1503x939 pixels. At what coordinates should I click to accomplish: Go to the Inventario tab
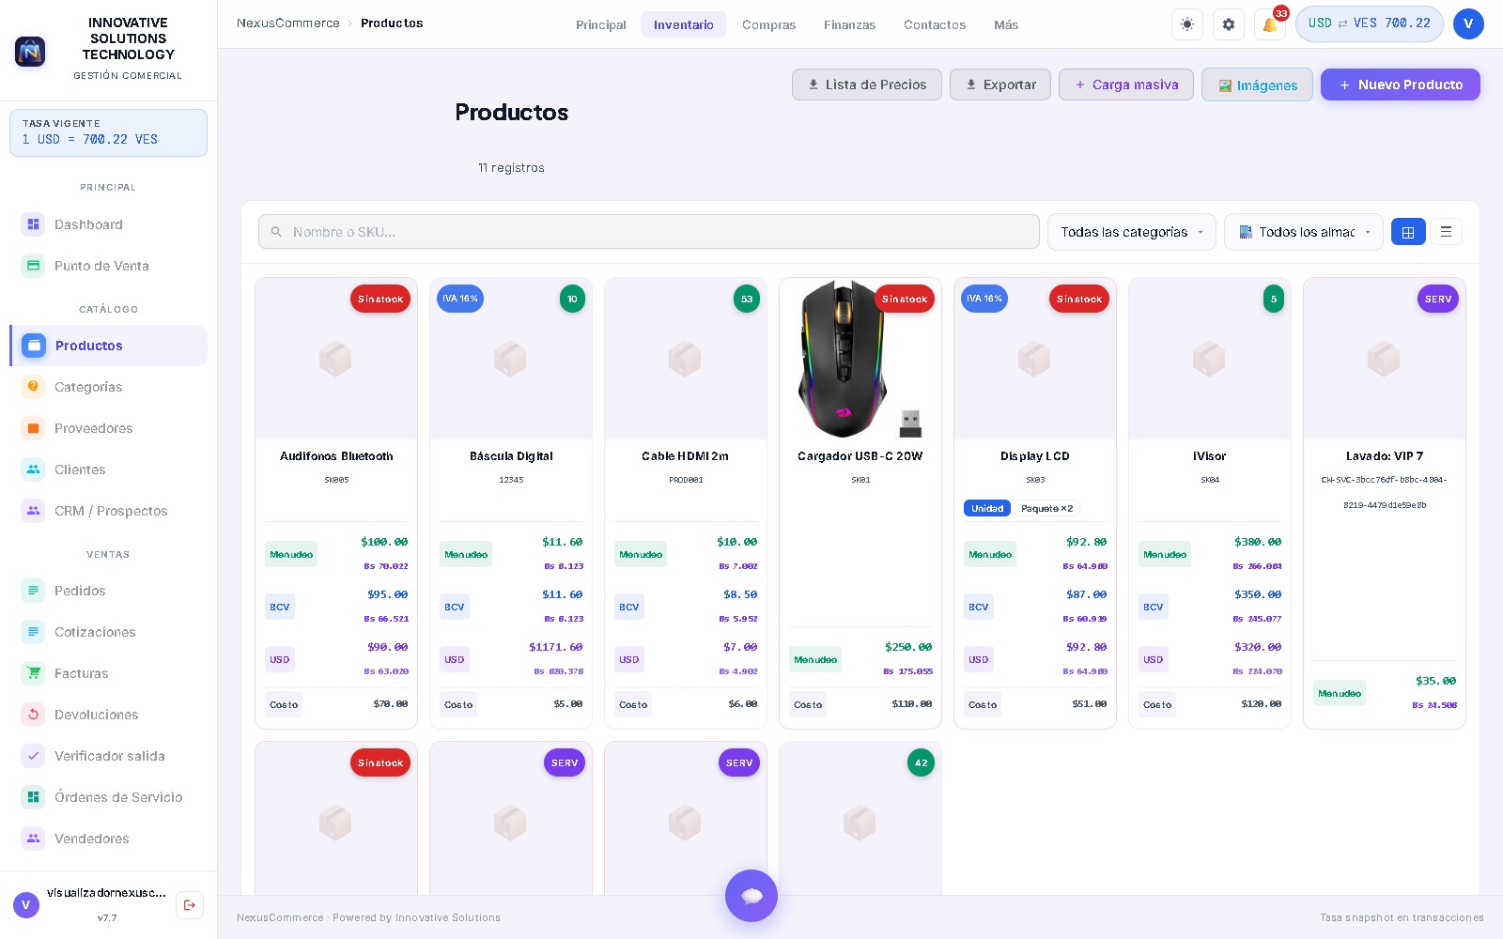pos(684,25)
